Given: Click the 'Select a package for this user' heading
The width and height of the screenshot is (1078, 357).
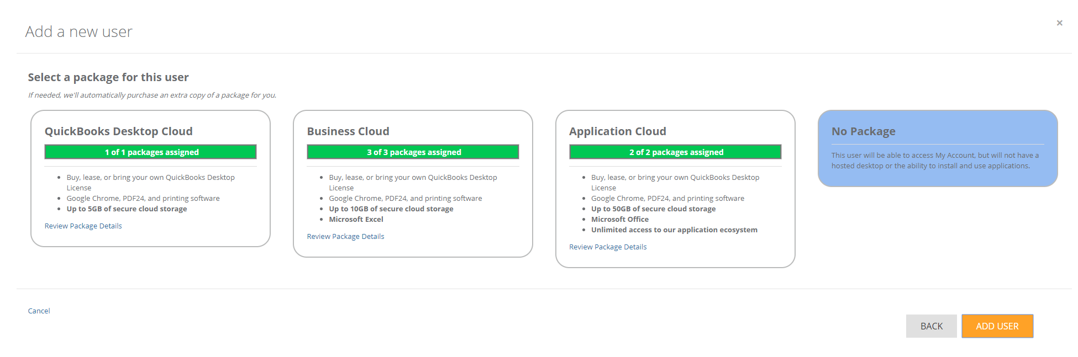Looking at the screenshot, I should click(x=108, y=77).
